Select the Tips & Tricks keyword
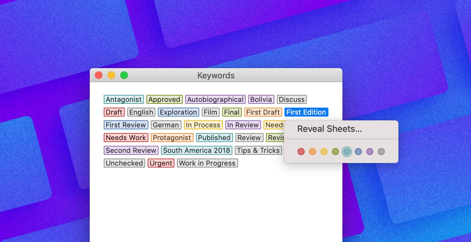 coord(258,150)
